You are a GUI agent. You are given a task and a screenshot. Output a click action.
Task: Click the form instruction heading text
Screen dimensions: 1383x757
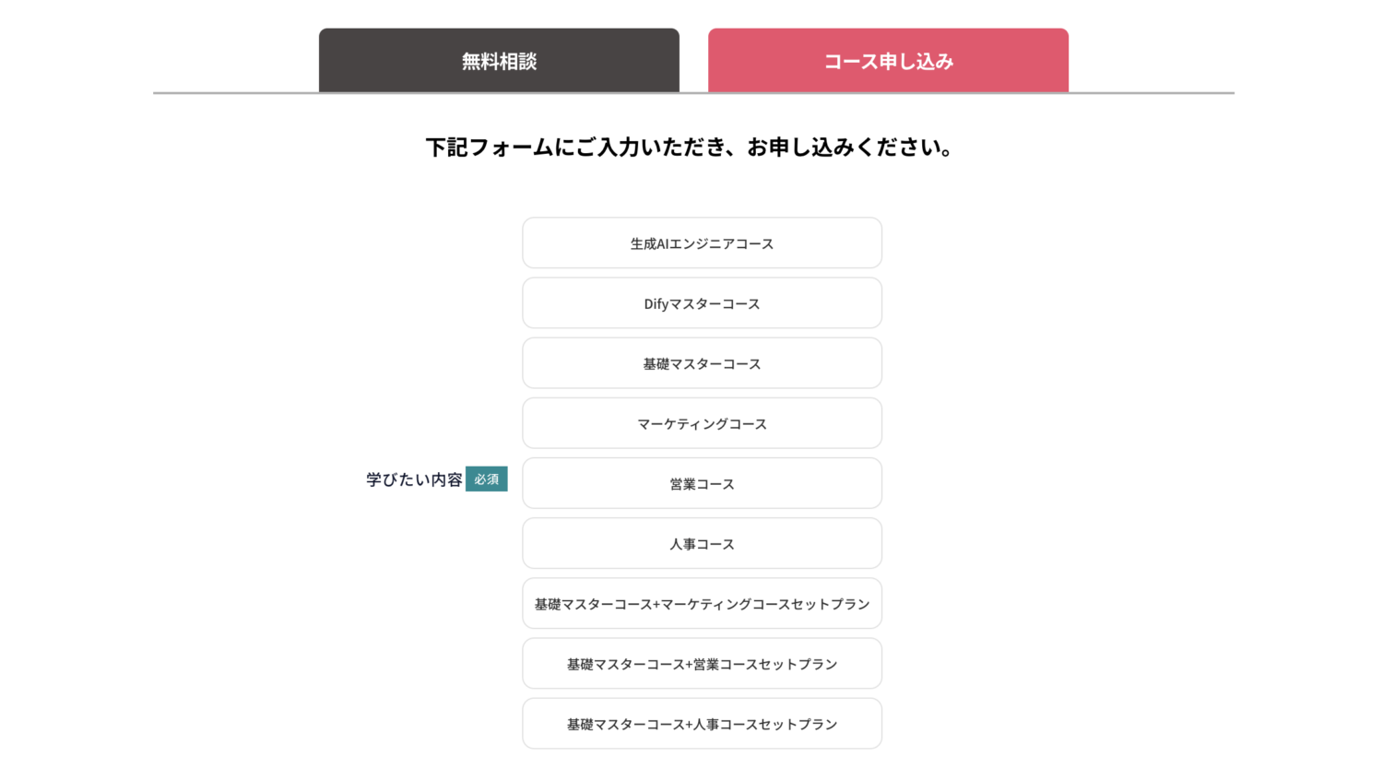690,147
